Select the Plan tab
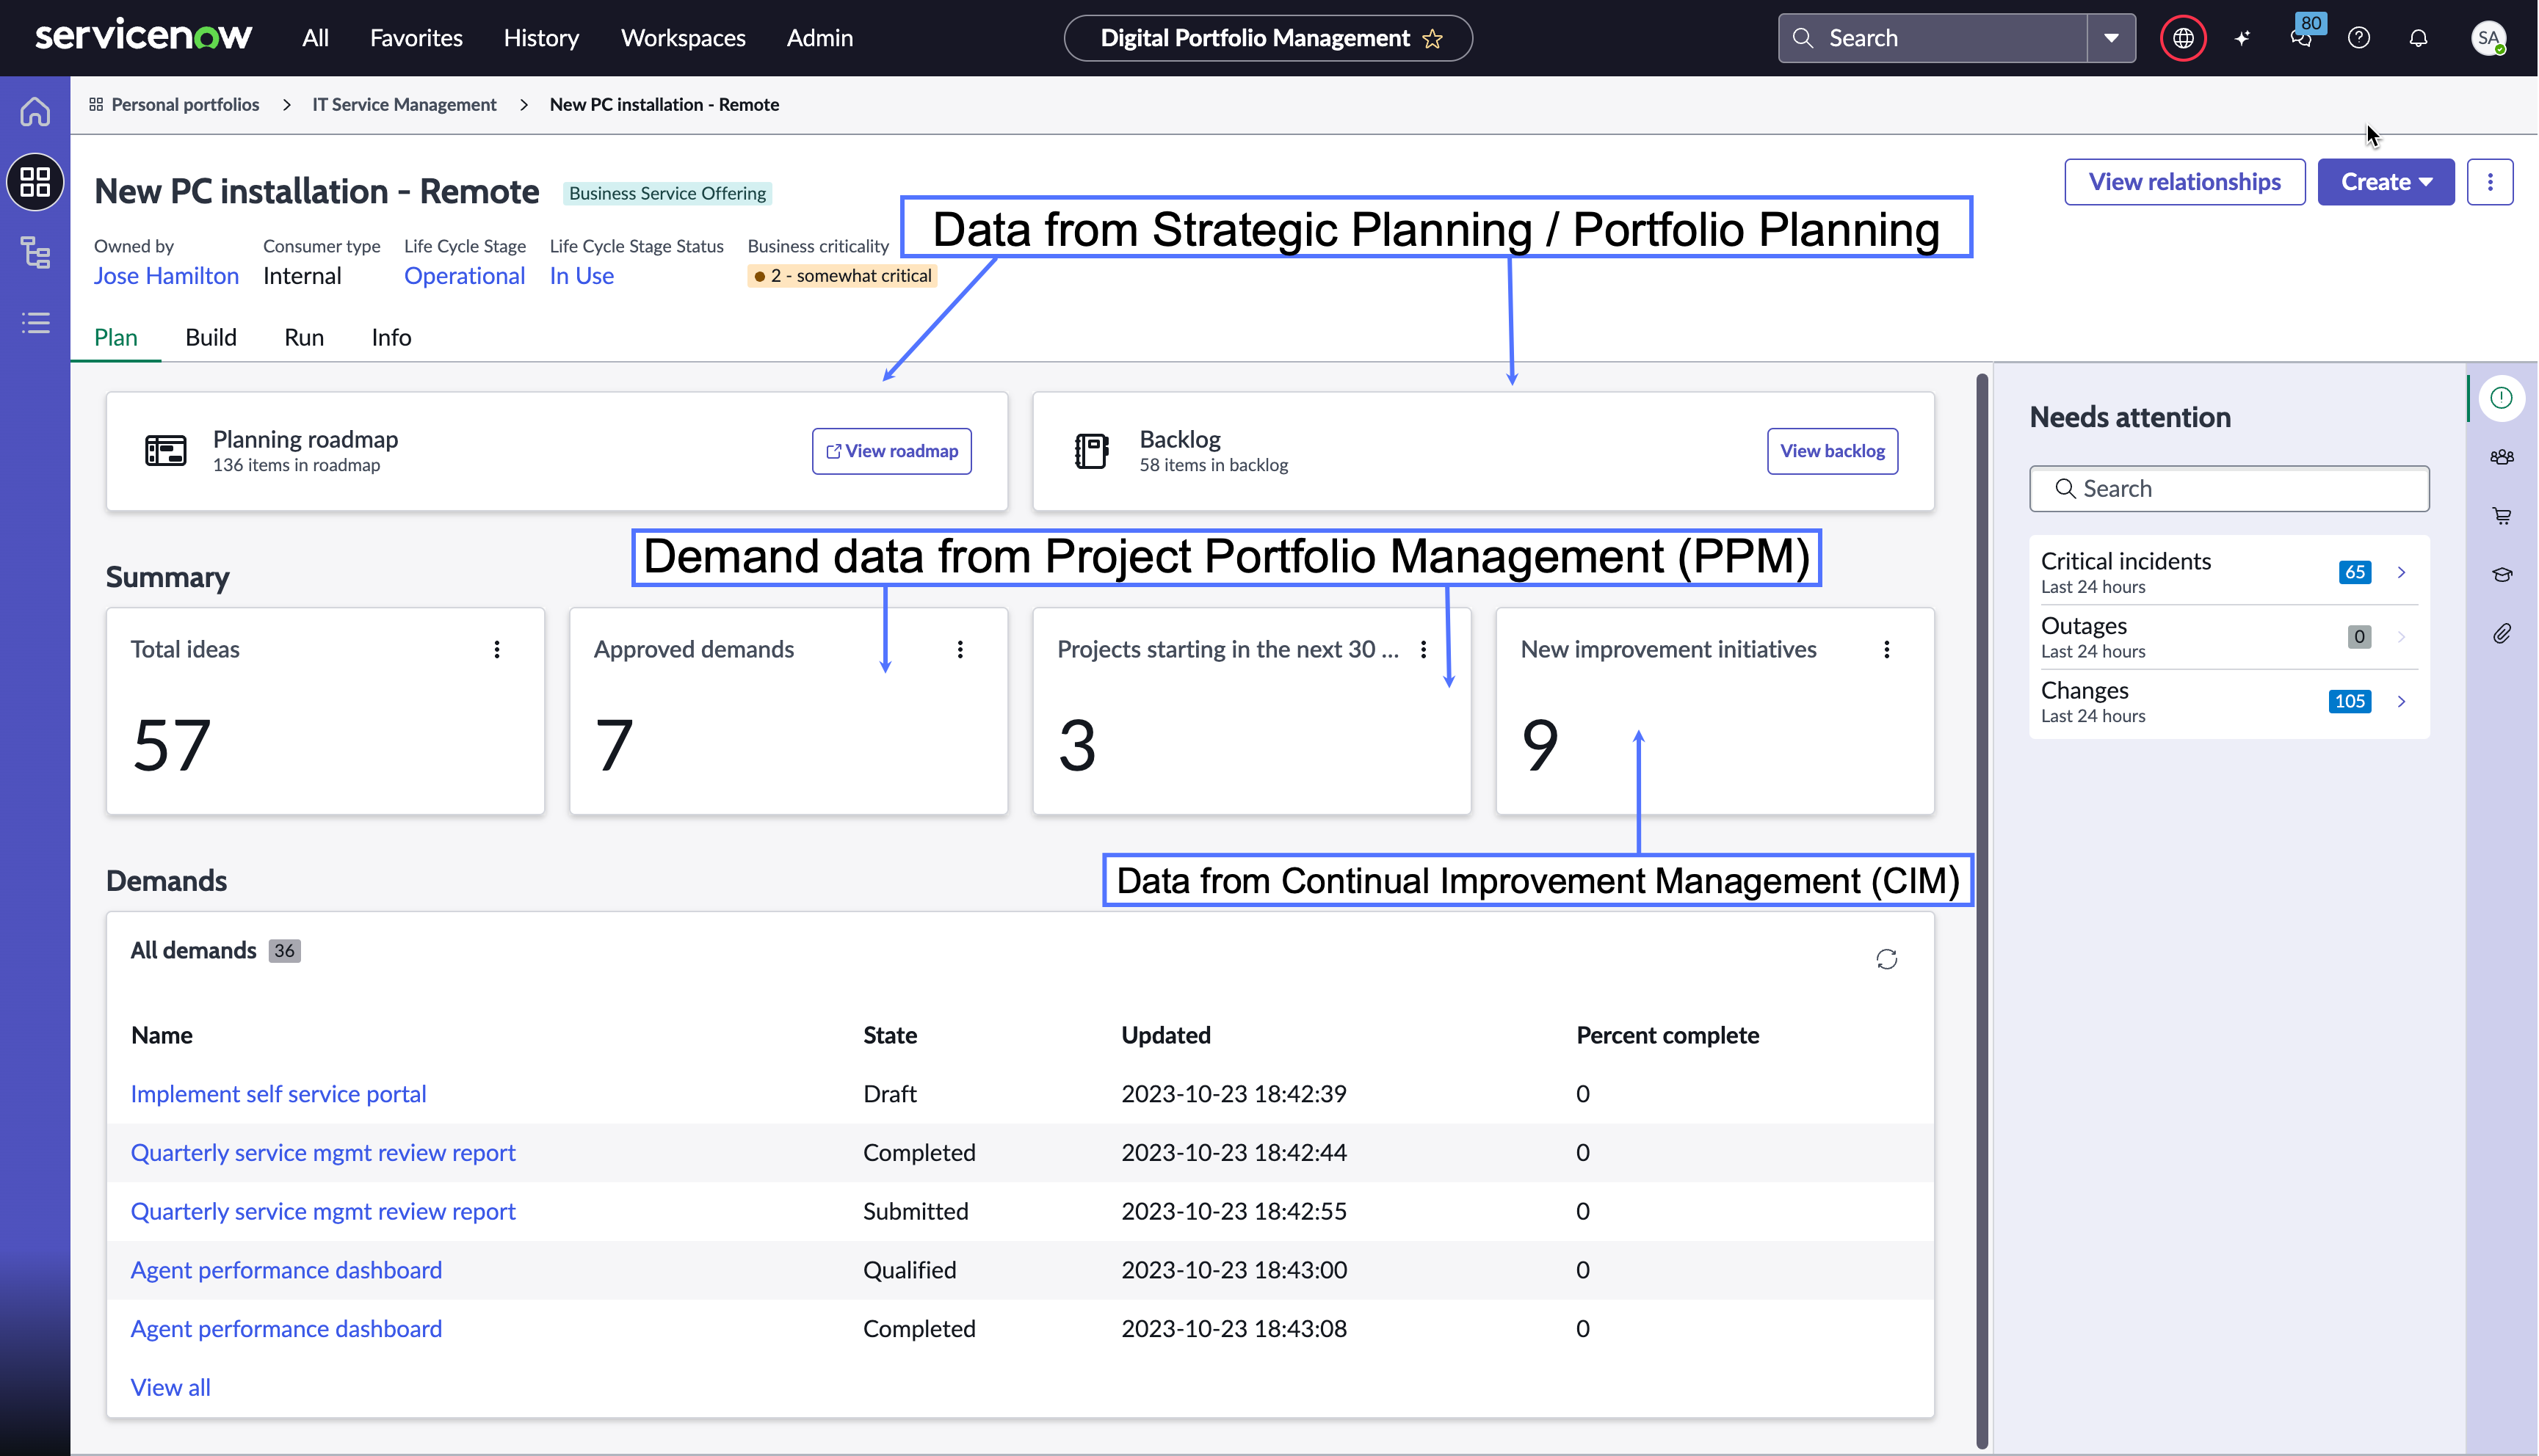The height and width of the screenshot is (1456, 2539). coord(116,337)
